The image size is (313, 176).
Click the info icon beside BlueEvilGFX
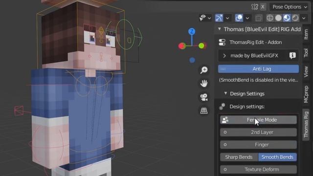[x=292, y=56]
